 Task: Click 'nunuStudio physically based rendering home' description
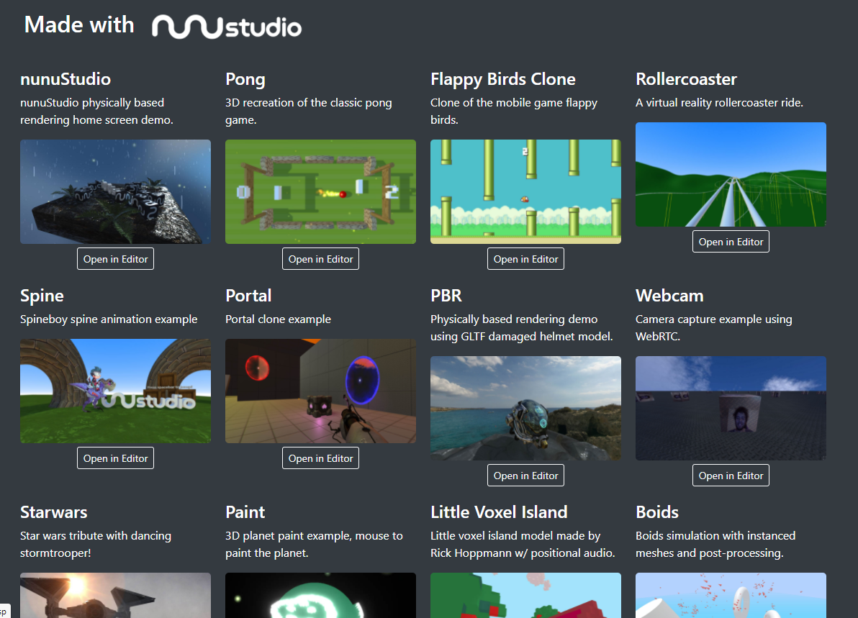point(97,111)
